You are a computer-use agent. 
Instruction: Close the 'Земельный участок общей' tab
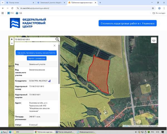click(x=64, y=3)
